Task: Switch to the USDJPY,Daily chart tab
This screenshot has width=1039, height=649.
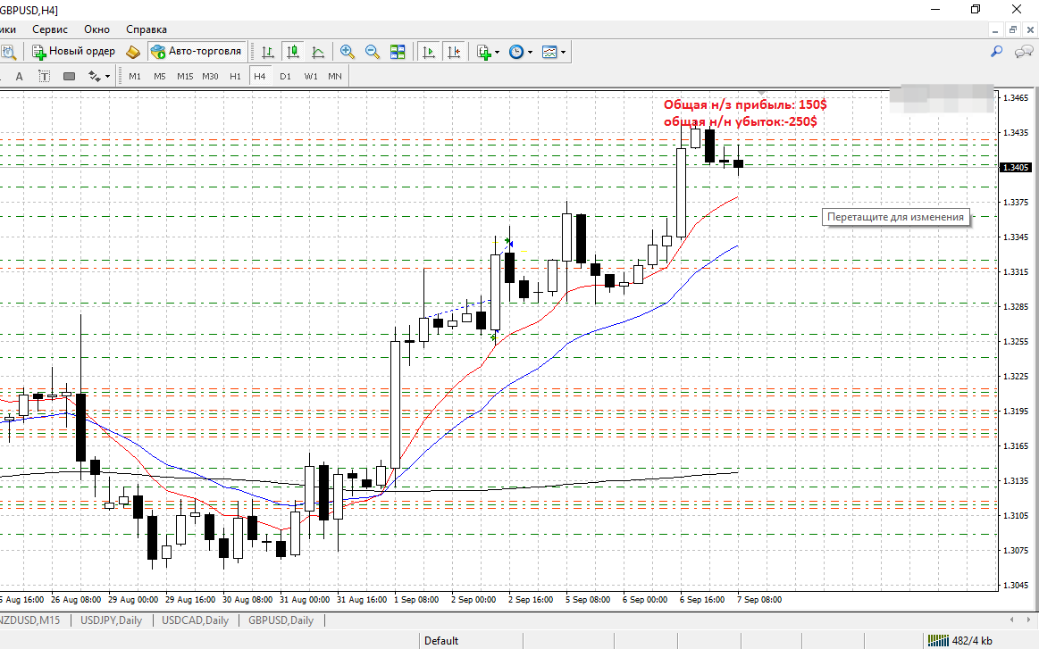Action: [x=112, y=620]
